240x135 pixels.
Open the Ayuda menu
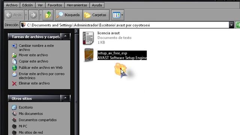coord(97,5)
